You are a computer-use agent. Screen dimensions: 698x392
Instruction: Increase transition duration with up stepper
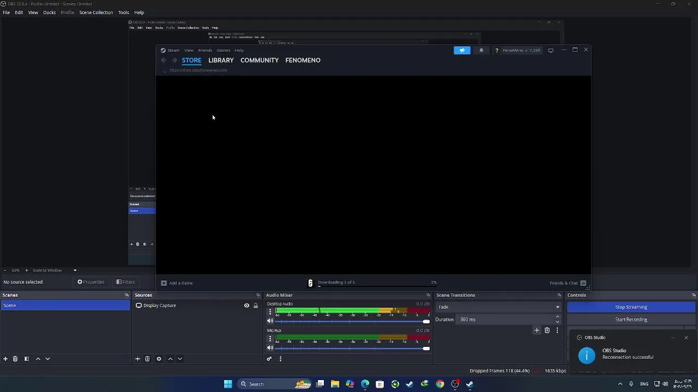[x=557, y=317]
